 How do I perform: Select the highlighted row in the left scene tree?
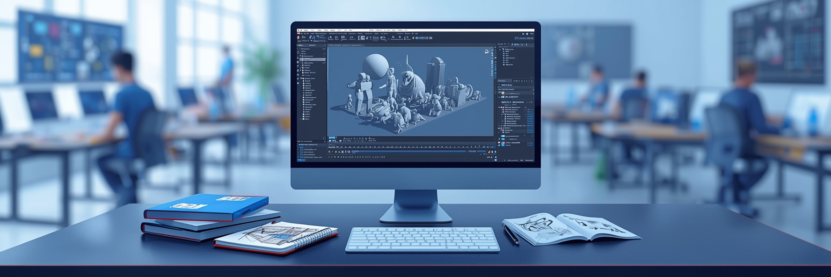[313, 59]
